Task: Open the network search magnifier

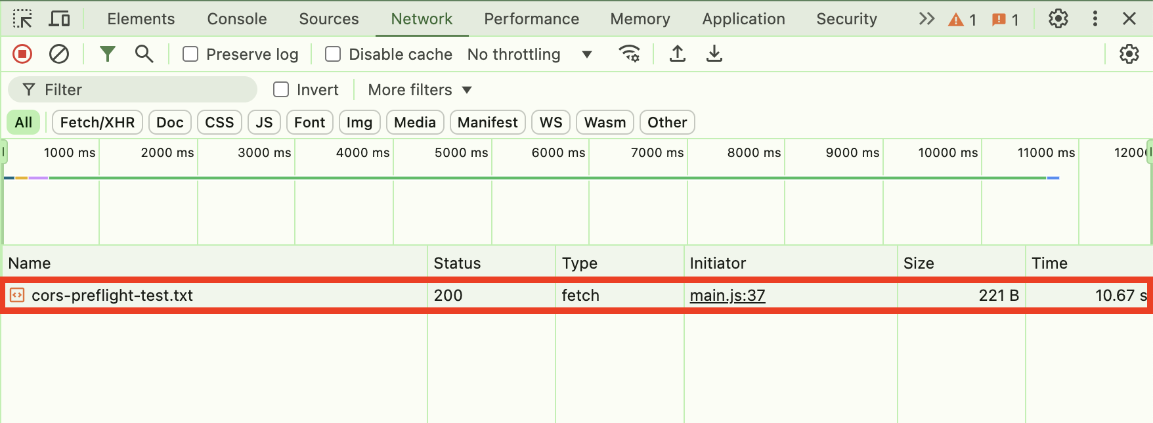Action: coord(144,54)
